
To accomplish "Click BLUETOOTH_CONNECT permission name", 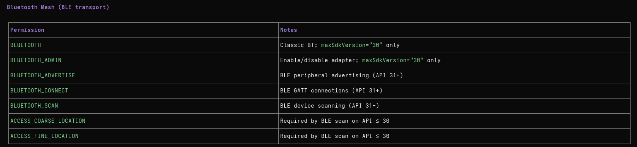I will click(39, 91).
